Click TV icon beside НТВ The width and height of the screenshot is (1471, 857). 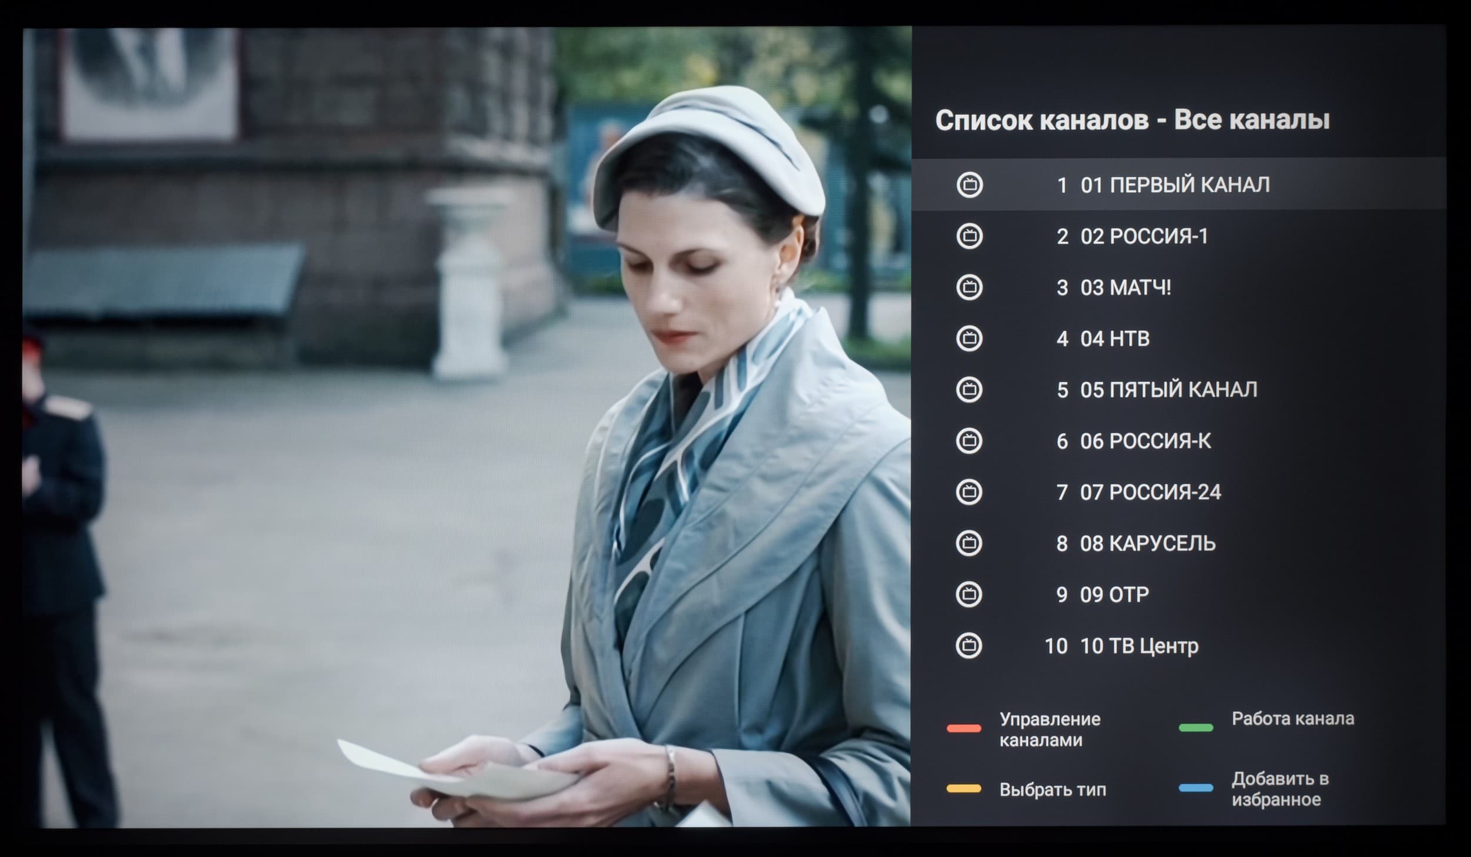tap(969, 339)
